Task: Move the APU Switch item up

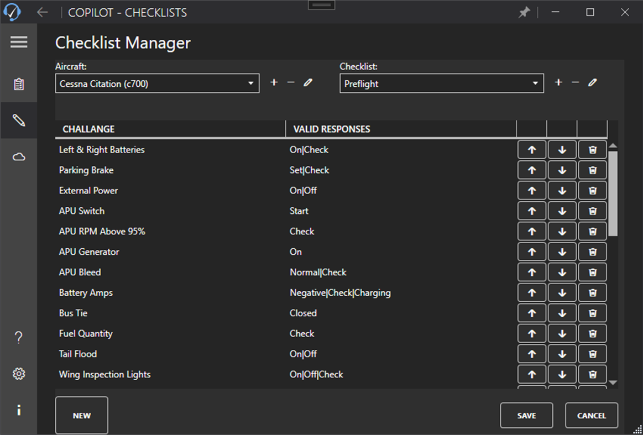Action: coord(531,211)
